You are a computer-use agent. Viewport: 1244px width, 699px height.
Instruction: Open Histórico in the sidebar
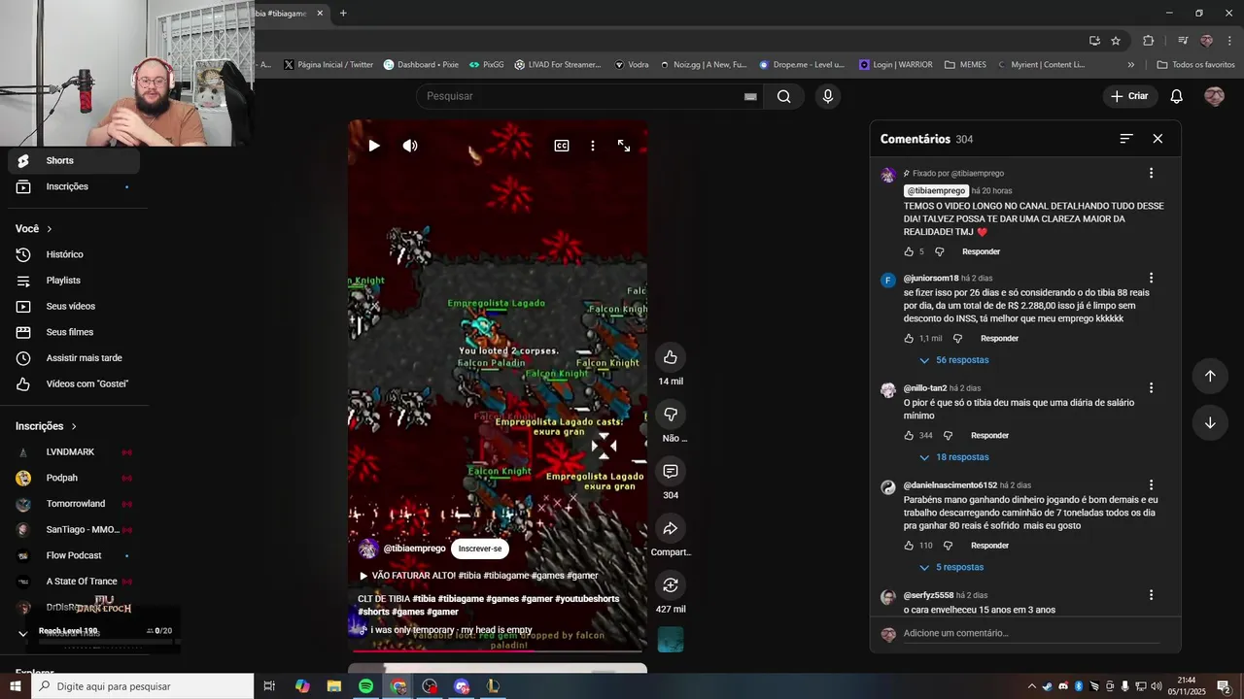click(74, 254)
